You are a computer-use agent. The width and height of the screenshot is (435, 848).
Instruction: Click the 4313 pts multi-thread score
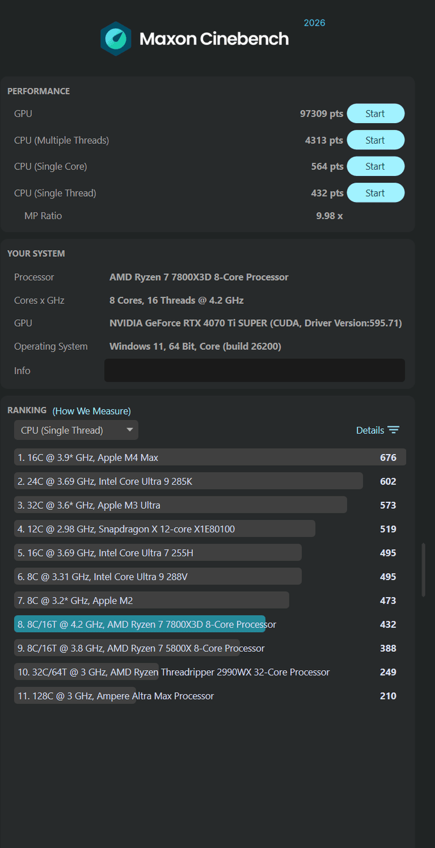tap(324, 140)
